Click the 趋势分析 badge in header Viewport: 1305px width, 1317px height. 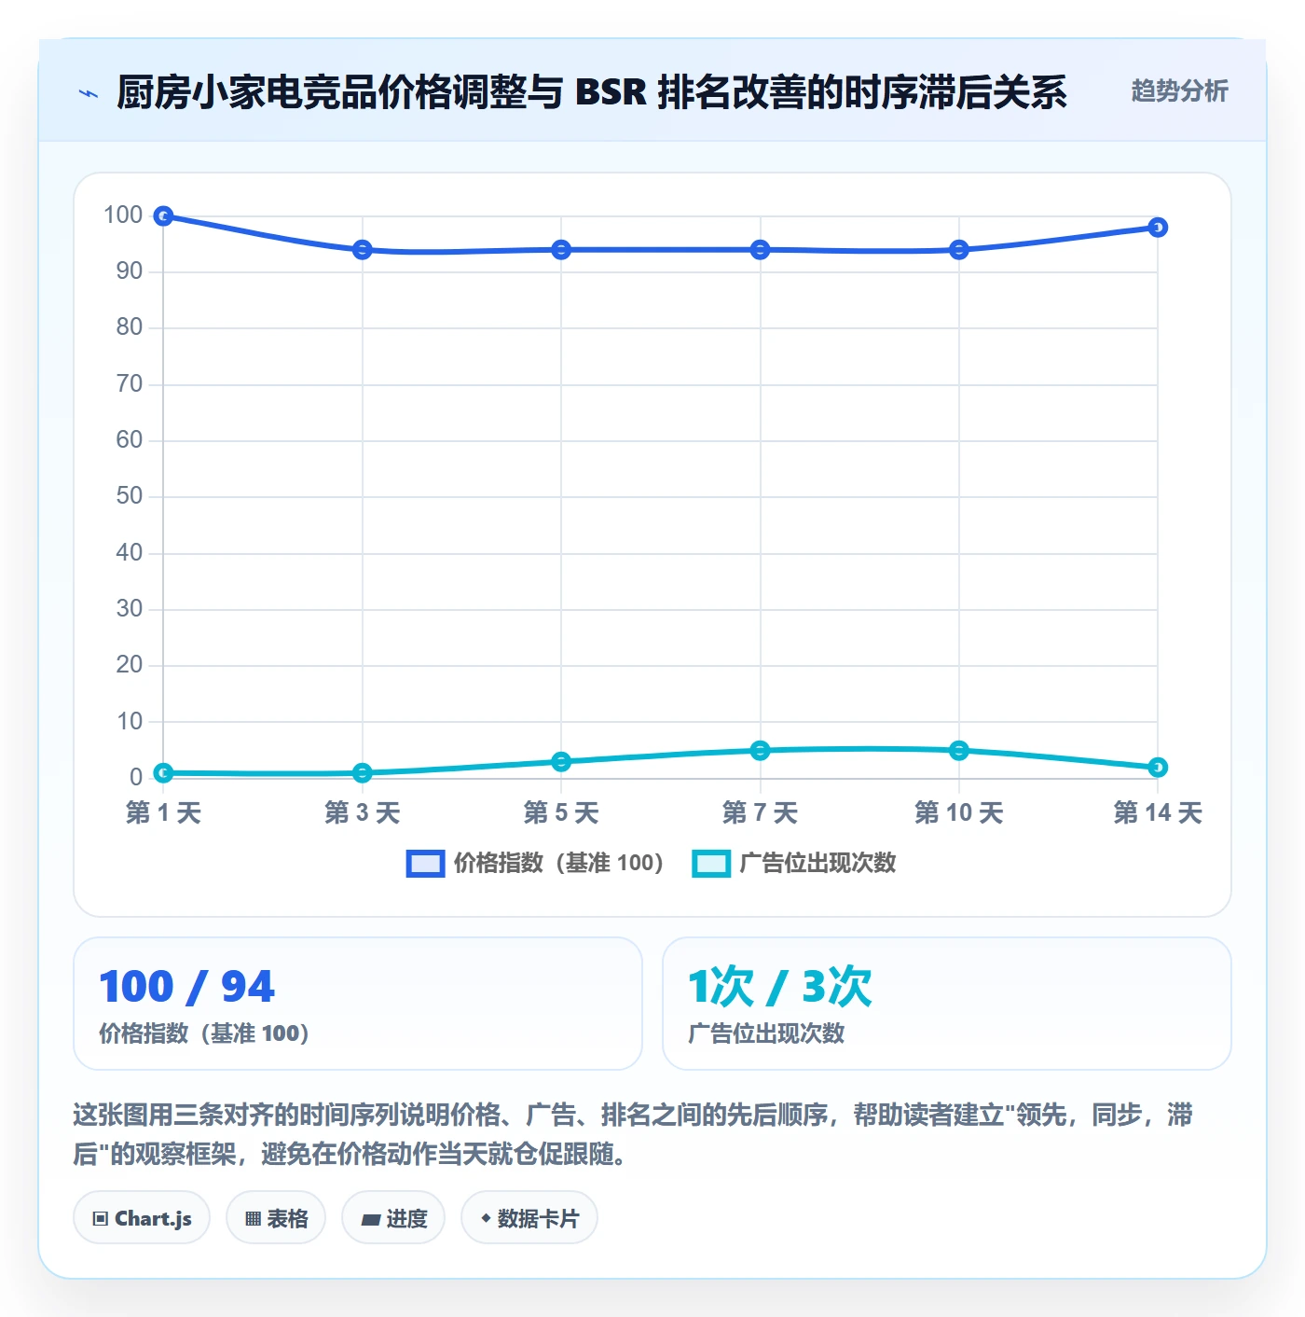(x=1179, y=90)
